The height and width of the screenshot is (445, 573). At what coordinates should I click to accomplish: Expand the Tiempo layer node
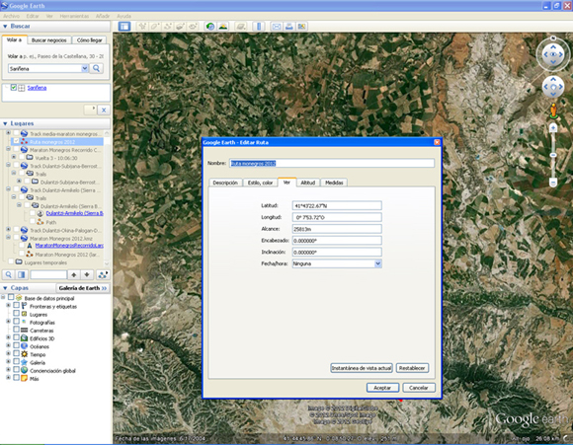click(8, 354)
